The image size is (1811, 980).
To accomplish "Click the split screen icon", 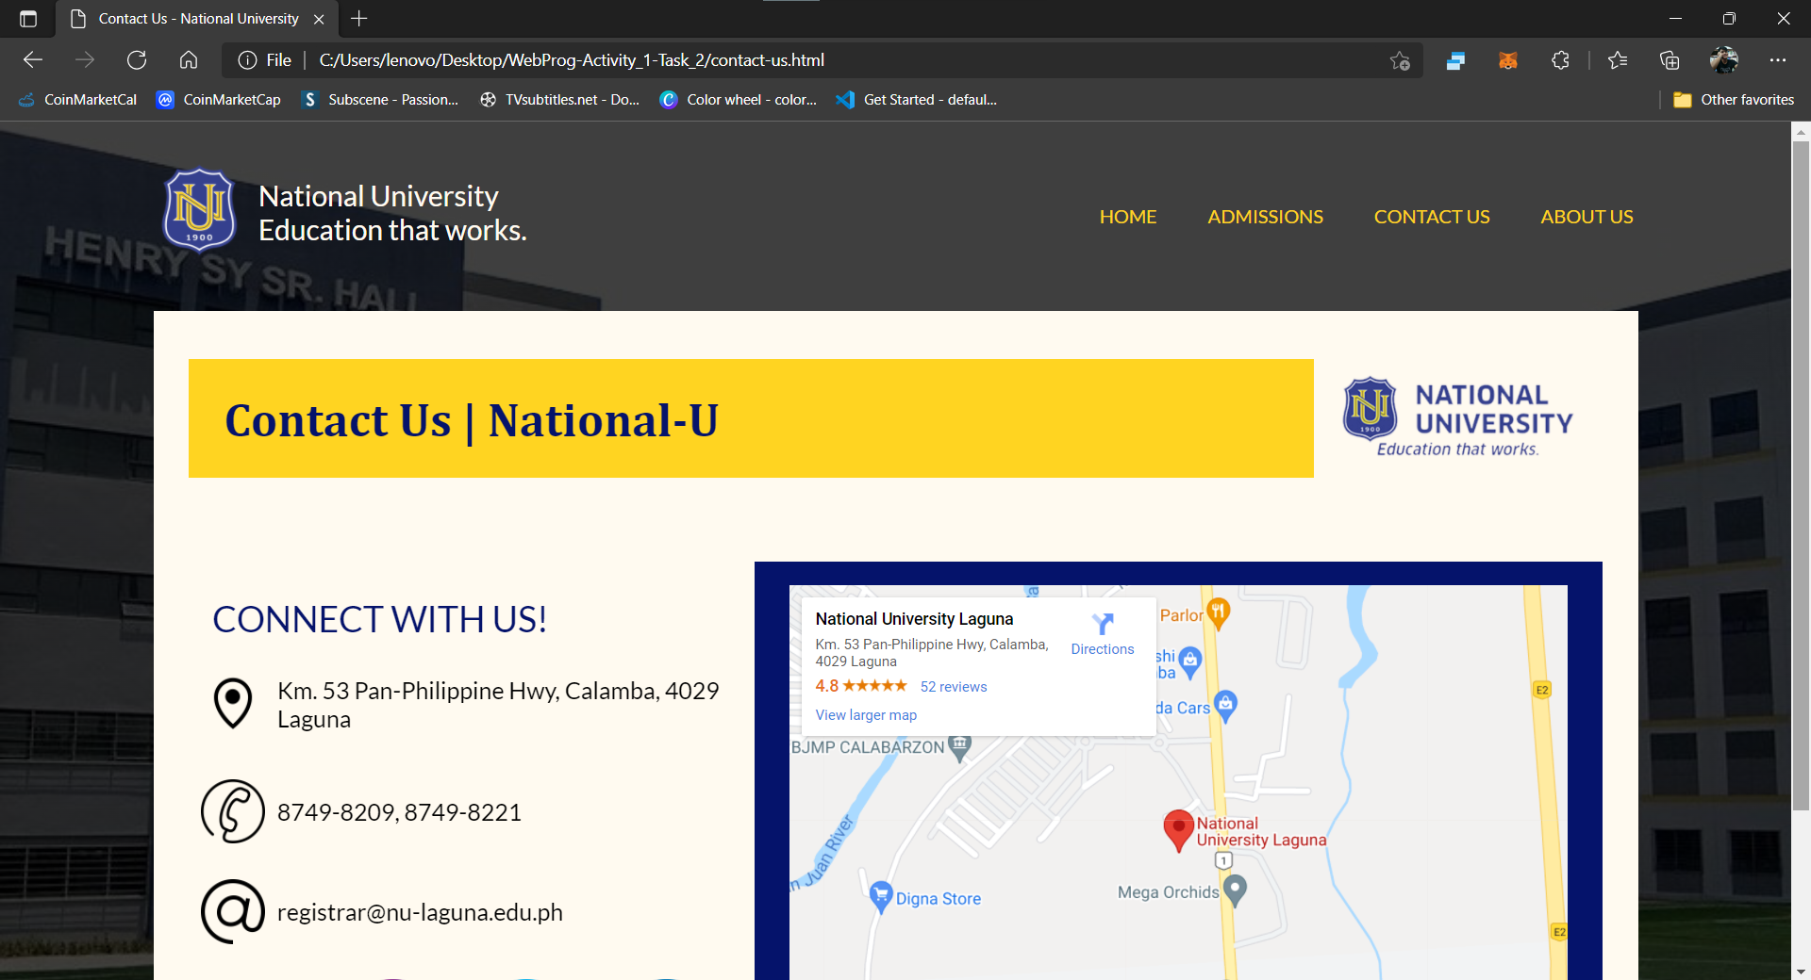I will [x=1454, y=59].
